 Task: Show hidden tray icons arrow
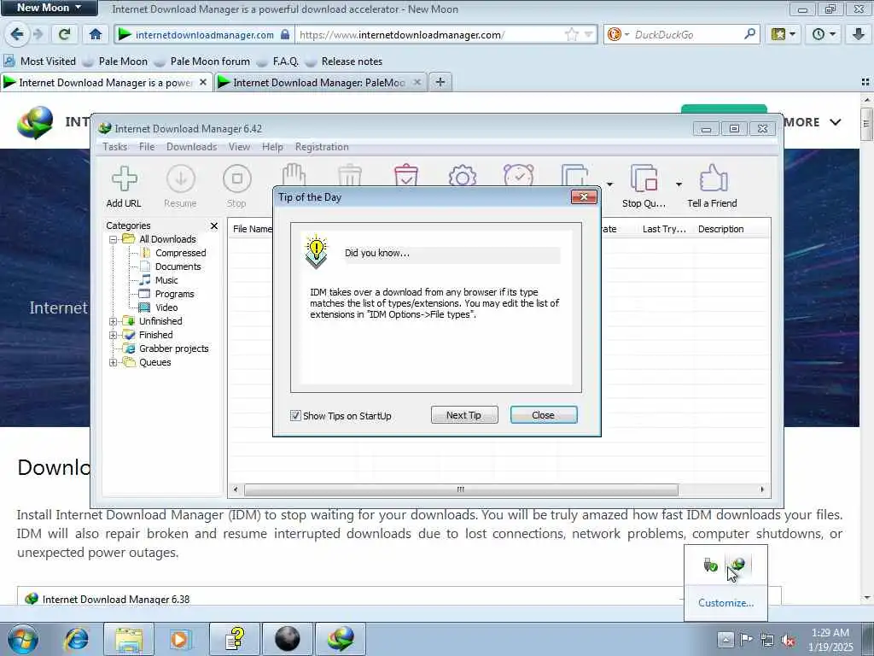725,639
